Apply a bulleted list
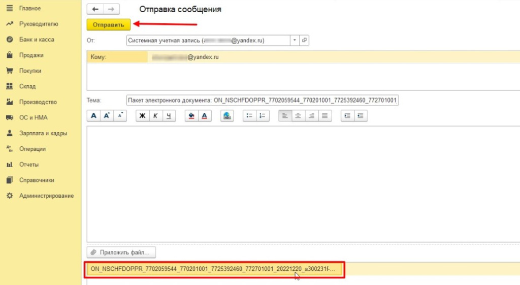Image resolution: width=520 pixels, height=285 pixels. 249,116
